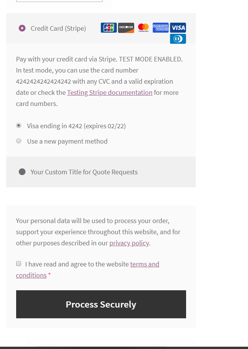Select Credit Card (Stripe) payment option
Screen dimensions: 248x349
click(x=22, y=28)
